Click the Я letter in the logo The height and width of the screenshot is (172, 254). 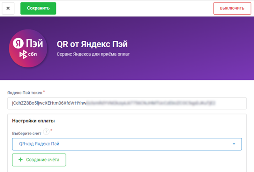click(18, 44)
